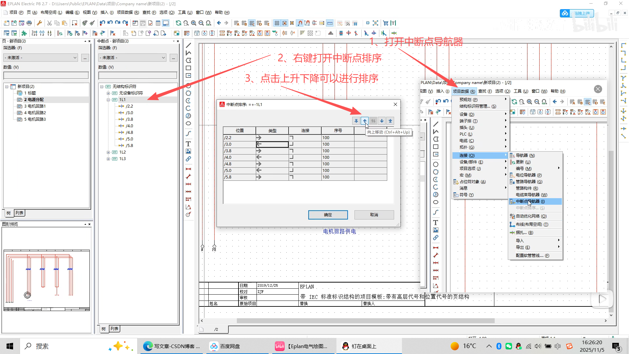This screenshot has height=354, width=629.
Task: Click the first undo arrow icon
Action: point(103,23)
